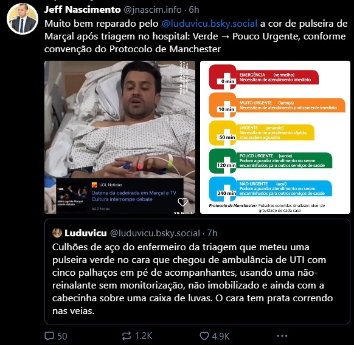Click the UOL Notícias Datena headline card
The image size is (354, 345).
click(x=120, y=196)
